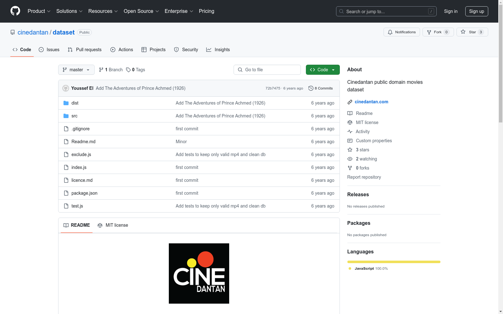Screen dimensions: 503x314
Task: Expand the green Code dropdown button
Action: [323, 70]
